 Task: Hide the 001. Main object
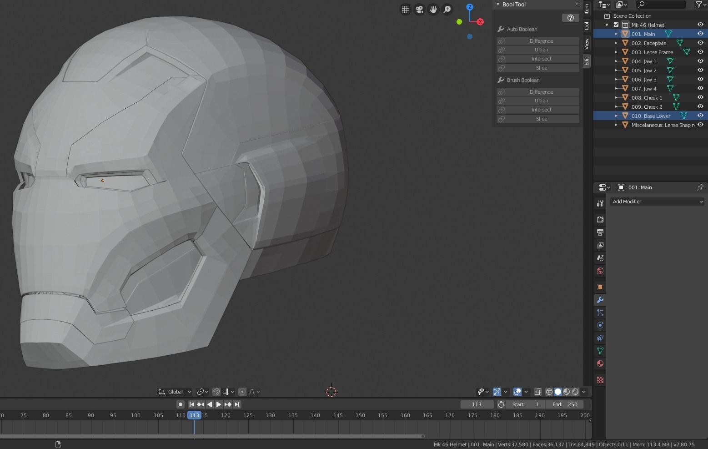point(700,34)
